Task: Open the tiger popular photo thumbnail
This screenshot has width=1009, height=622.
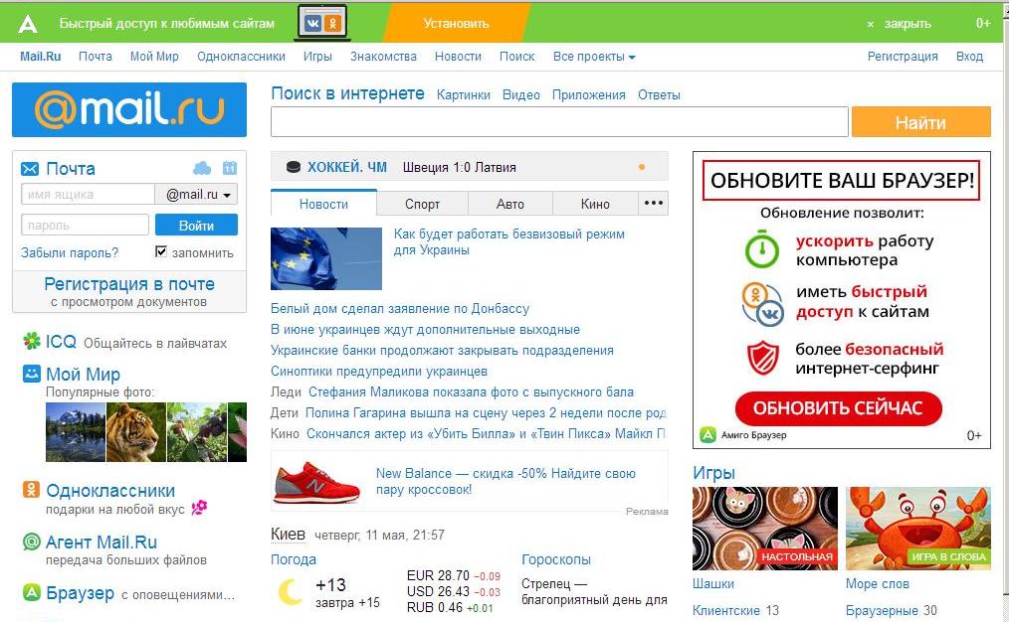Action: (x=136, y=432)
